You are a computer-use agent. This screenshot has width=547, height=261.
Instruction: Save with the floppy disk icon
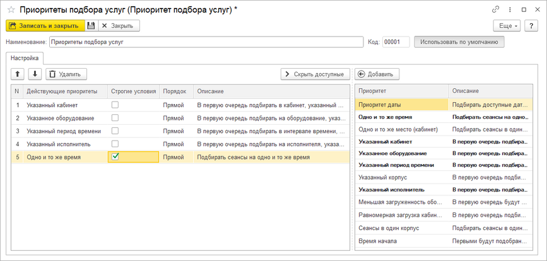[x=91, y=26]
